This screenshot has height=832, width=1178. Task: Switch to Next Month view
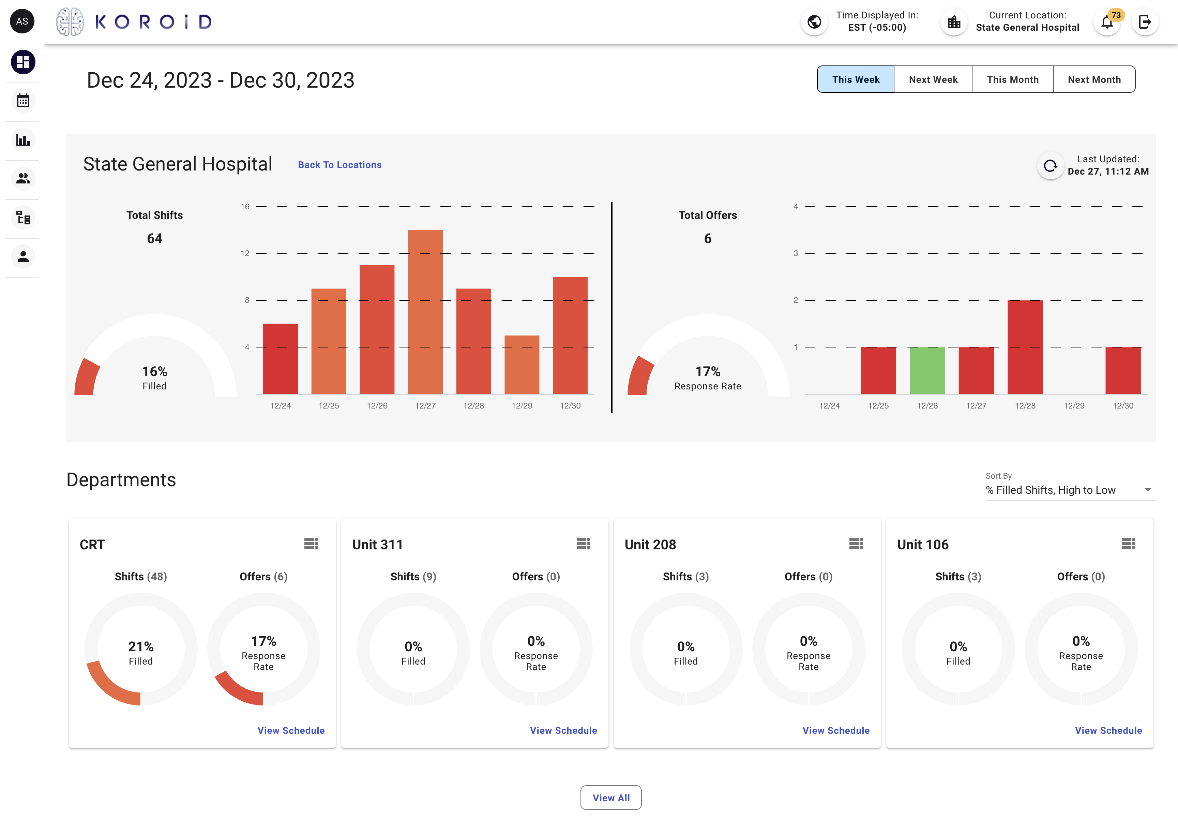tap(1094, 79)
